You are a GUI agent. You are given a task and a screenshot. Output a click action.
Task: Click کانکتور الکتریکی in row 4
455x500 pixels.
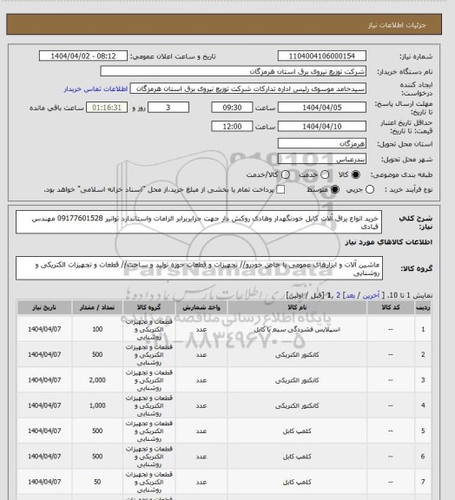297,405
